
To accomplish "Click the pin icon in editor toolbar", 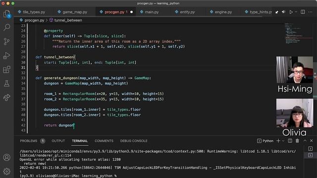I will click(276, 12).
